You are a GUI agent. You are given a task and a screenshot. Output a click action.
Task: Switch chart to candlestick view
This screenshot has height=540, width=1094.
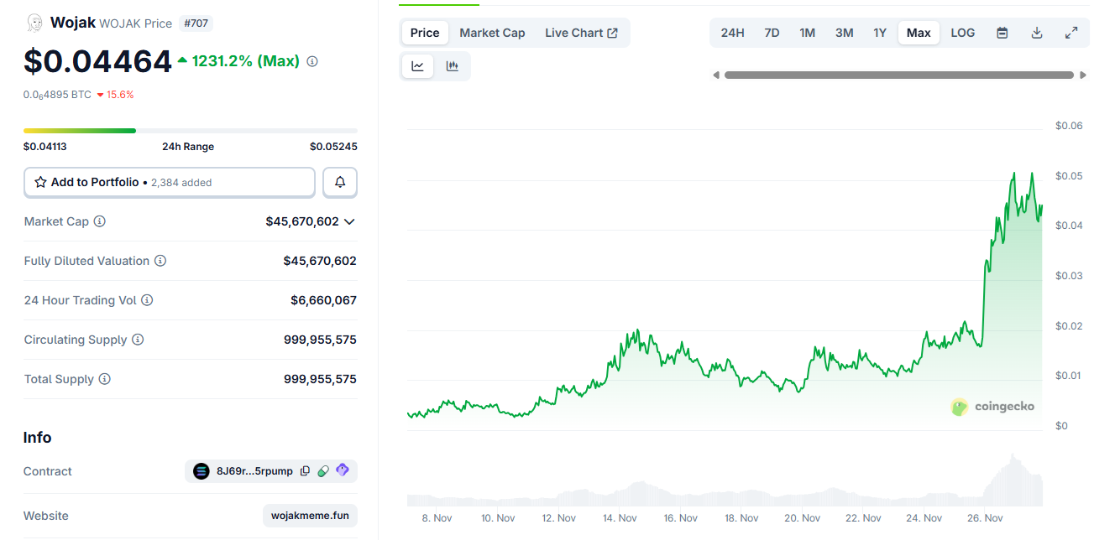coord(453,65)
